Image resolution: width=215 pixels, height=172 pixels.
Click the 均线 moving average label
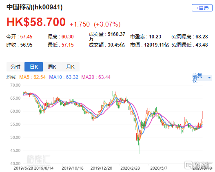11,77
